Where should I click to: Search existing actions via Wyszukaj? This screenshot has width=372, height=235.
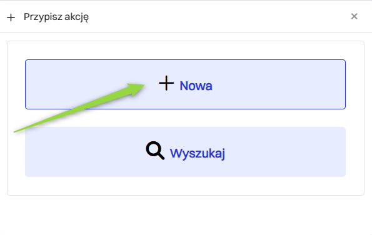185,152
